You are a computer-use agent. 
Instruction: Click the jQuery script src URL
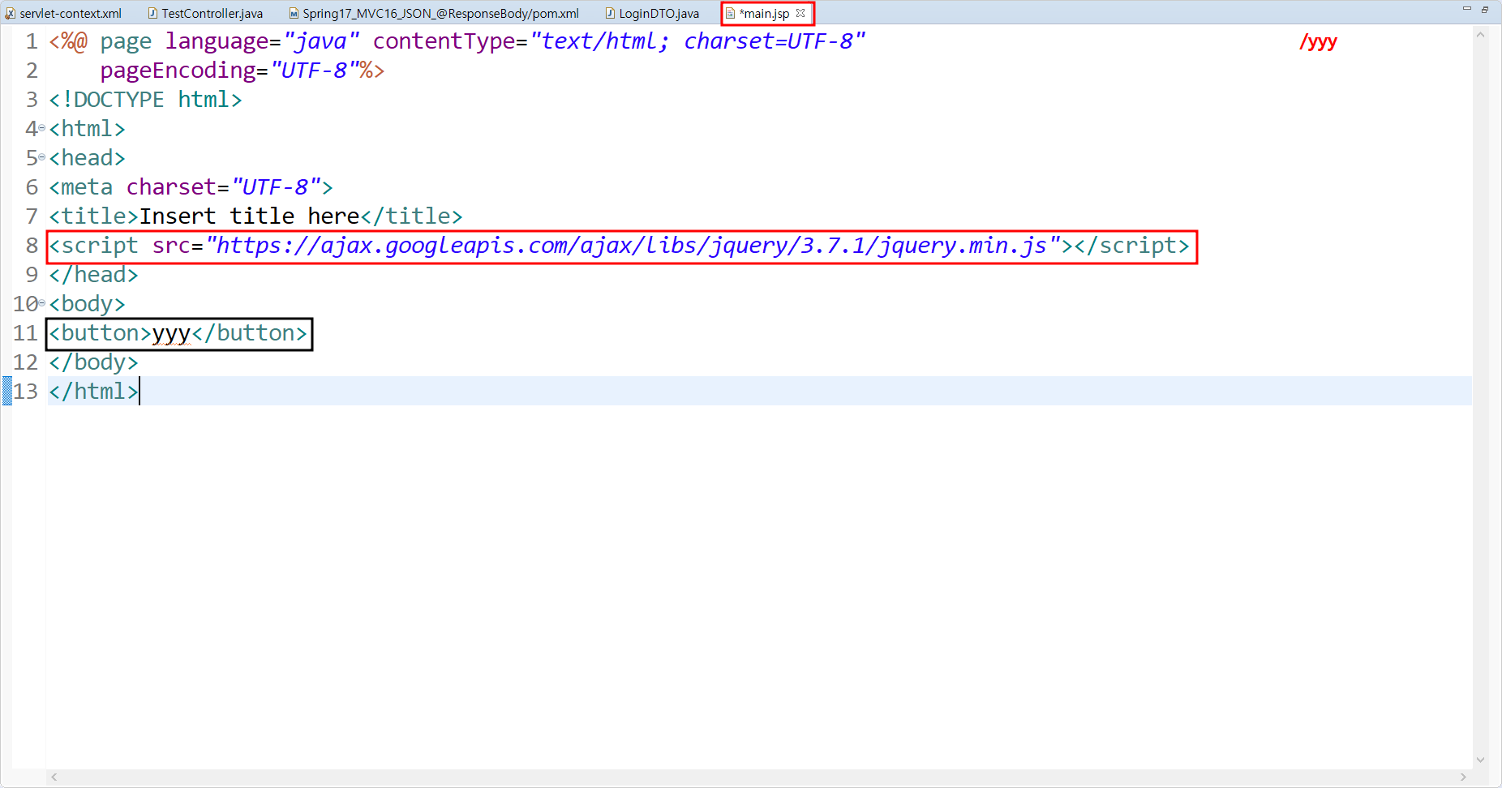coord(633,246)
